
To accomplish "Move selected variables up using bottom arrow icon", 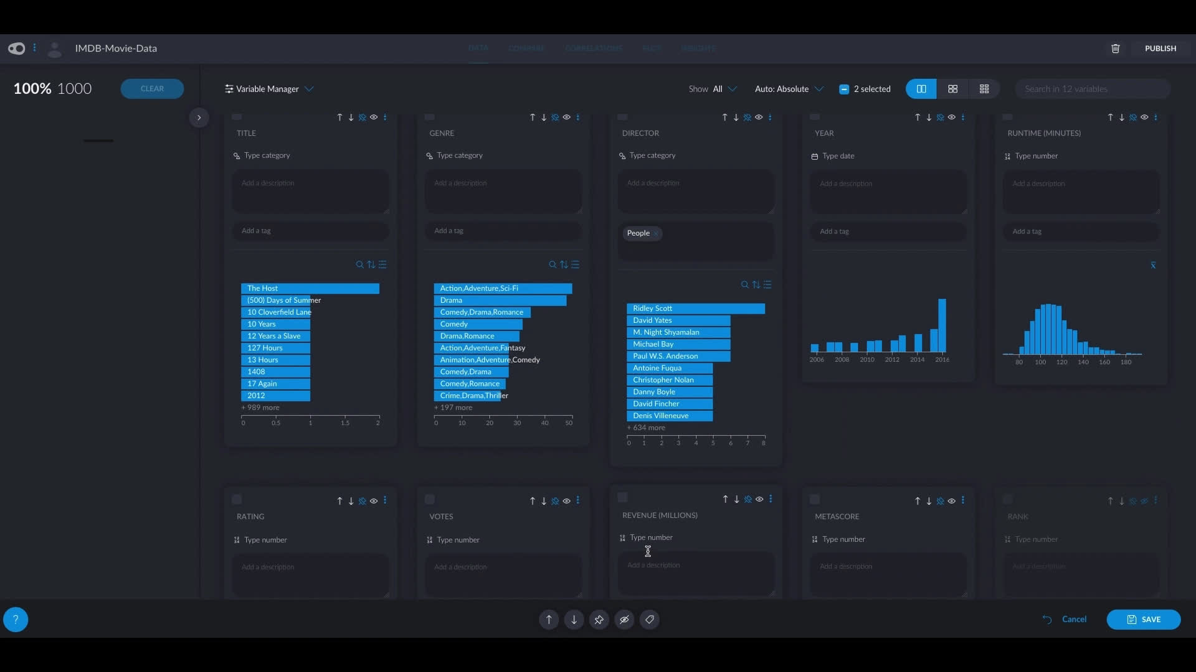I will 548,619.
